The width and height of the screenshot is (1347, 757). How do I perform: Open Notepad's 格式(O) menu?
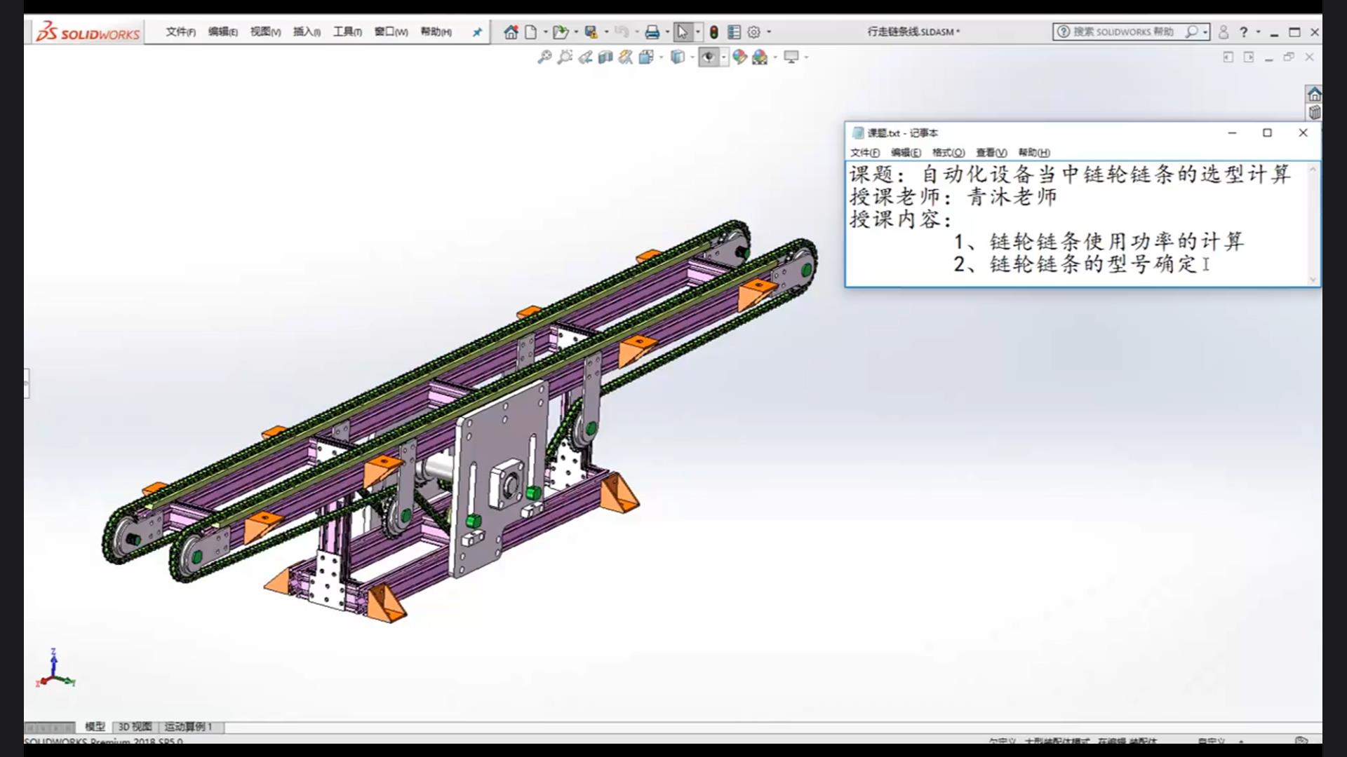[949, 153]
